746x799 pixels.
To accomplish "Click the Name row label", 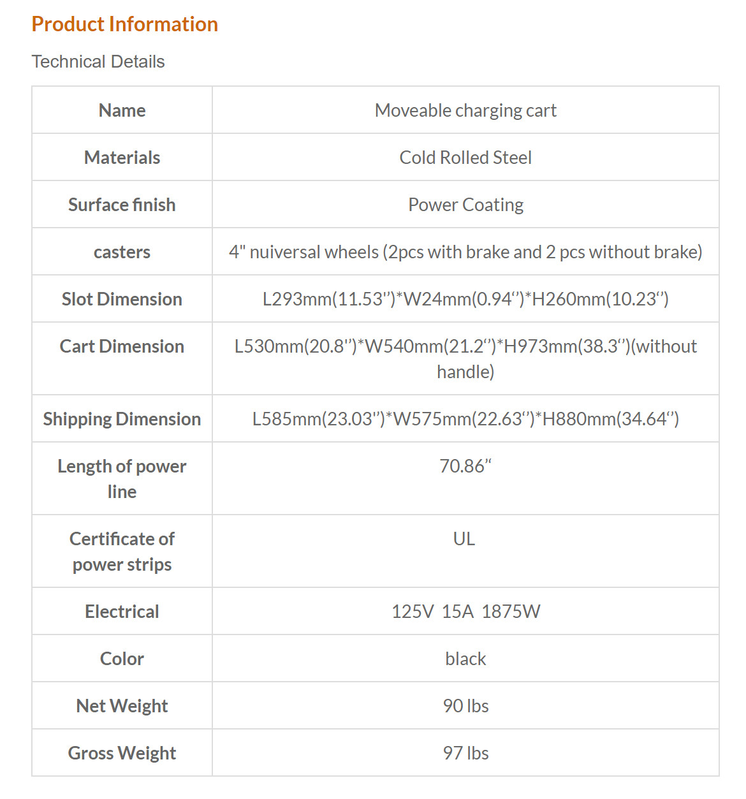I will pos(122,110).
